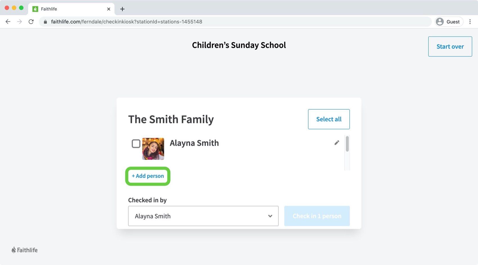
Task: Click the lock icon in address bar
Action: [45, 22]
